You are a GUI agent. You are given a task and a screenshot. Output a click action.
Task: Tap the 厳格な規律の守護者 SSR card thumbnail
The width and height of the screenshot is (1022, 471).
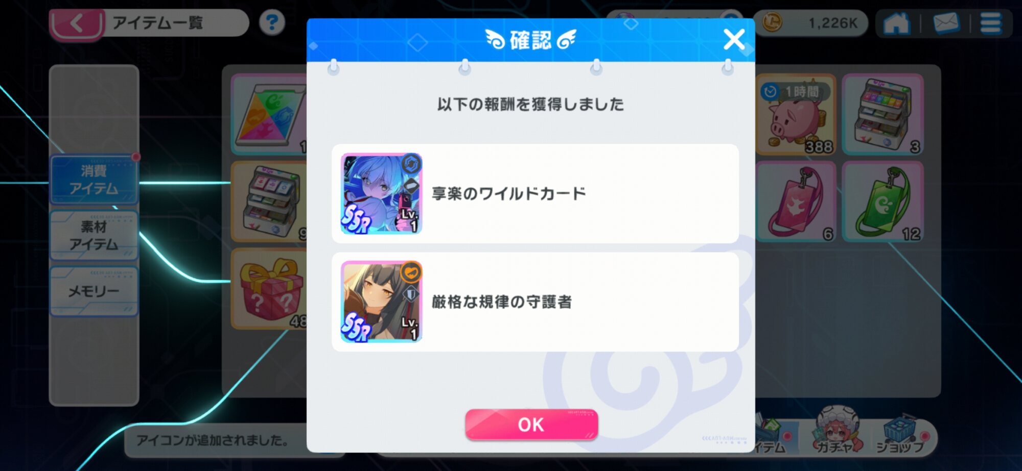click(x=381, y=302)
